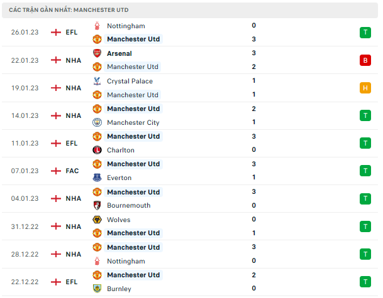
Task: Click the Nottingham crest on 26.01.23 match
Action: (x=97, y=26)
